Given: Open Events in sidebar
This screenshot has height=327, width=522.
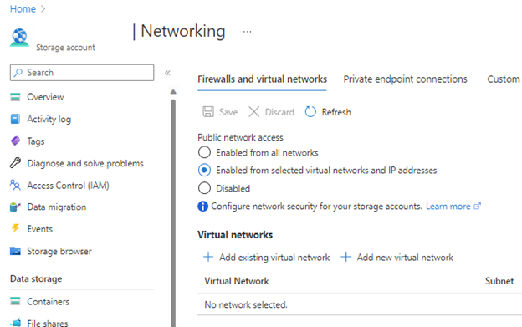Looking at the screenshot, I should pyautogui.click(x=39, y=229).
